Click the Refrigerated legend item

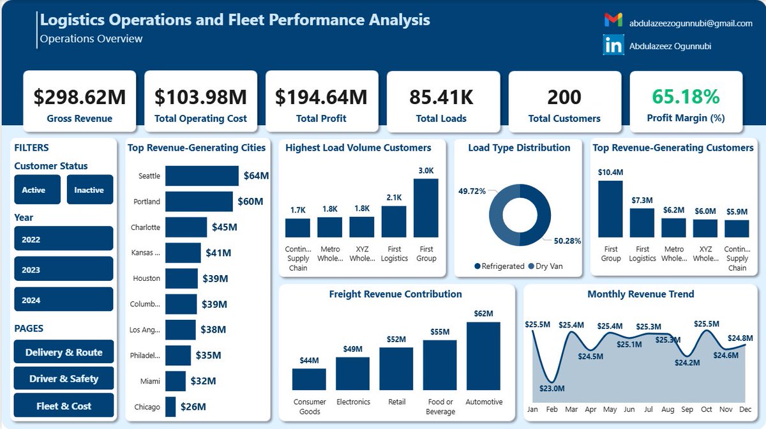pos(499,266)
